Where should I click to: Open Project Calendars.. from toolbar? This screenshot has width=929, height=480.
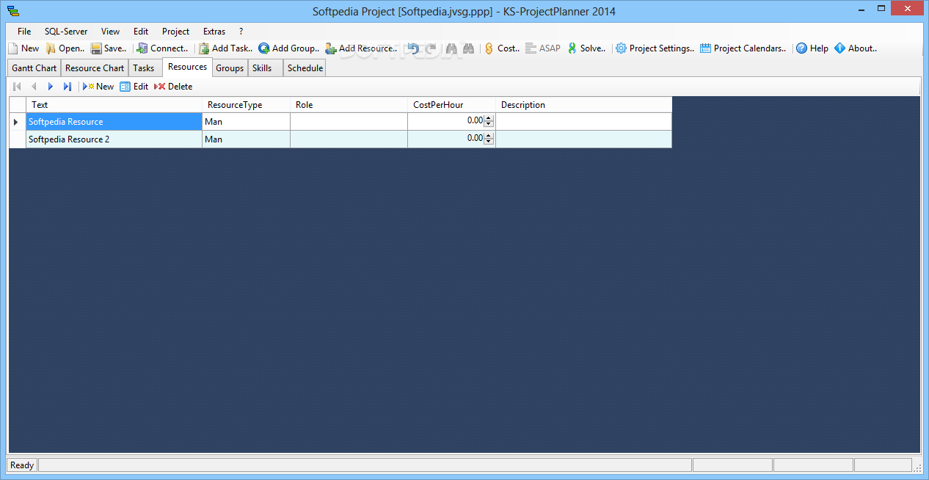tap(743, 48)
